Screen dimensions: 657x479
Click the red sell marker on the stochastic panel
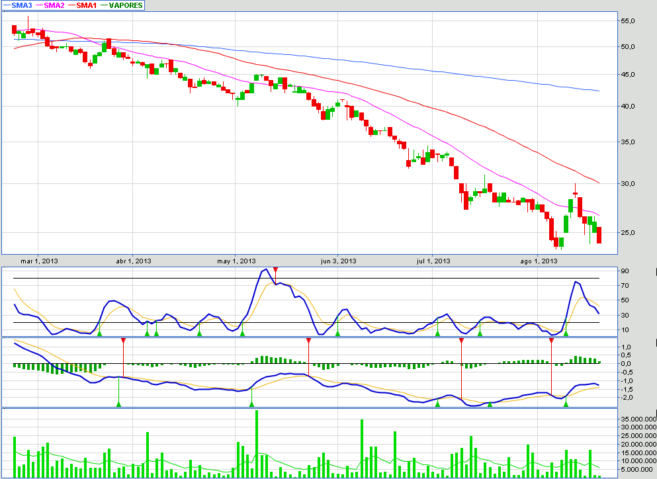click(276, 269)
